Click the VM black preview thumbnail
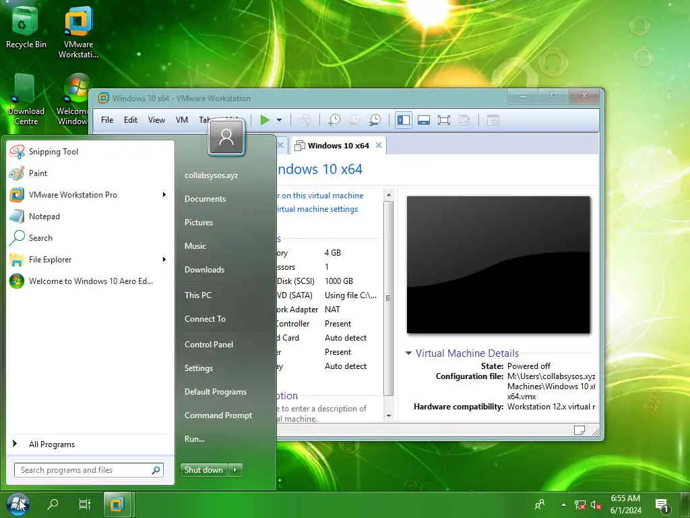The image size is (690, 518). pyautogui.click(x=498, y=264)
